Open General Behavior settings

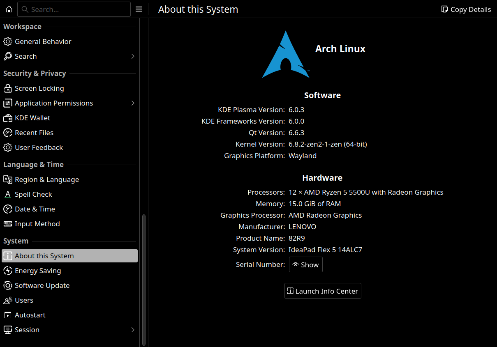pyautogui.click(x=43, y=41)
